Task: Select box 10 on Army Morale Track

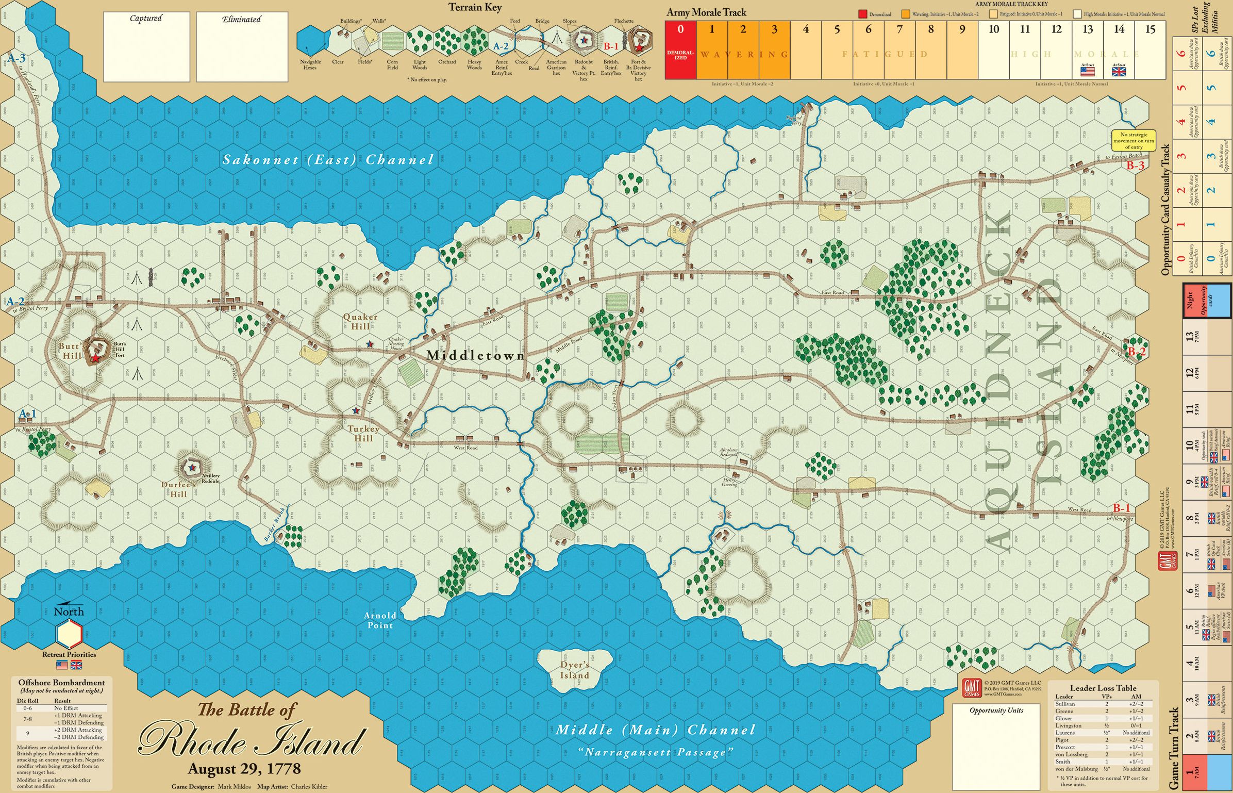Action: point(994,50)
